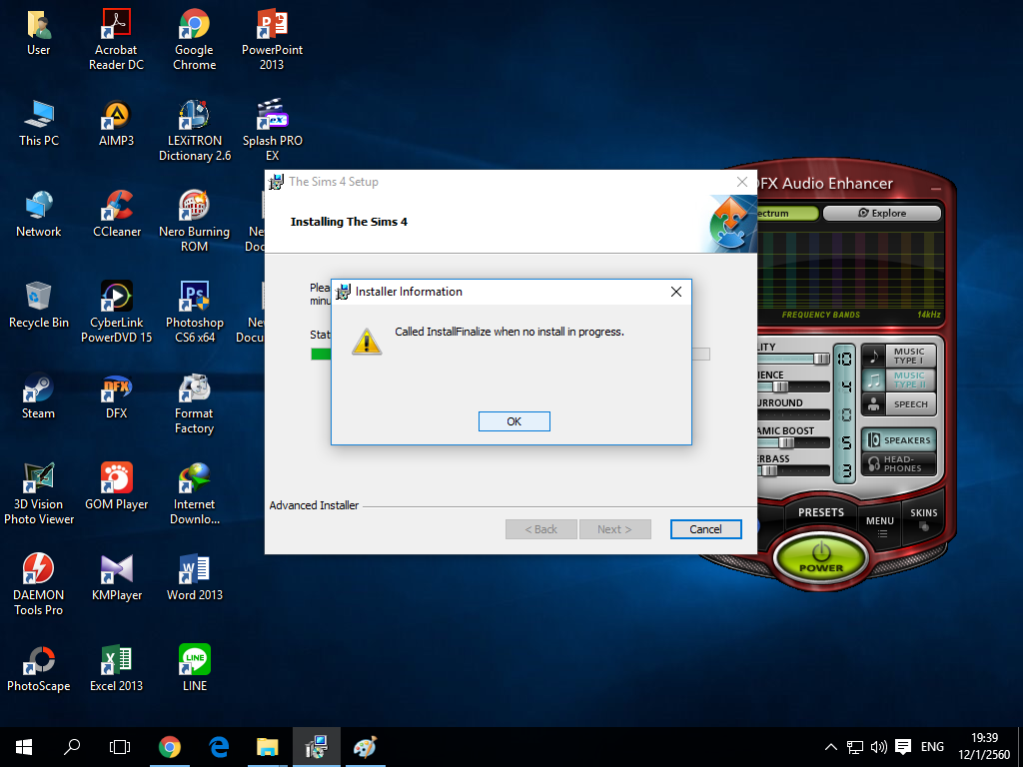Open the Windows Start menu
Screen dimensions: 1023x767
pyautogui.click(x=24, y=747)
